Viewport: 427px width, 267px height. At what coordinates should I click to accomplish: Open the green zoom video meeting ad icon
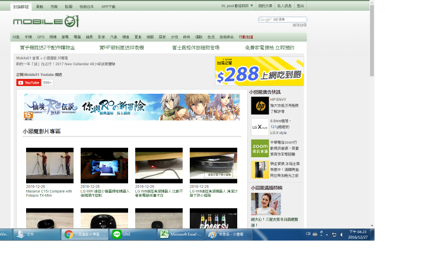[260, 148]
